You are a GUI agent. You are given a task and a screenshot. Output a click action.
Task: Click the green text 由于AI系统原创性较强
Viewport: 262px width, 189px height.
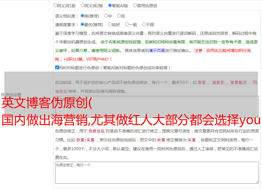[x=121, y=42]
